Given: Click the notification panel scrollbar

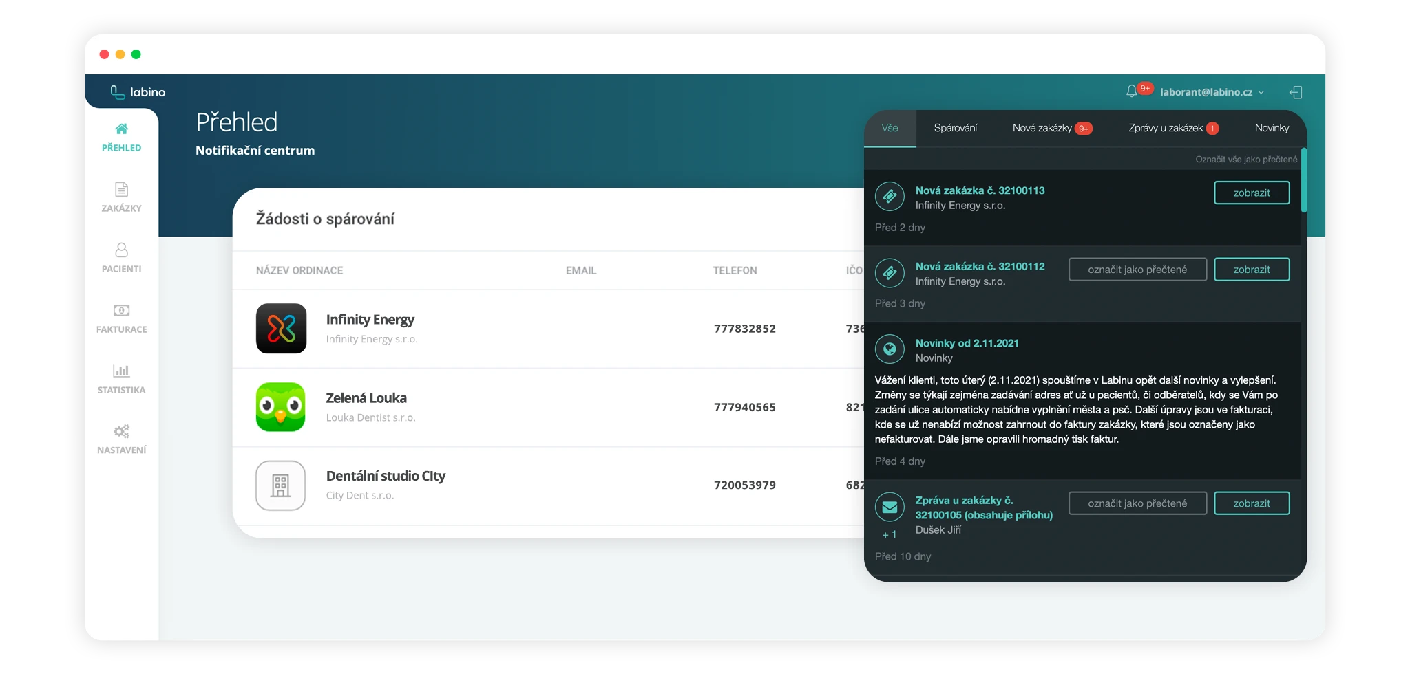Looking at the screenshot, I should [1304, 180].
